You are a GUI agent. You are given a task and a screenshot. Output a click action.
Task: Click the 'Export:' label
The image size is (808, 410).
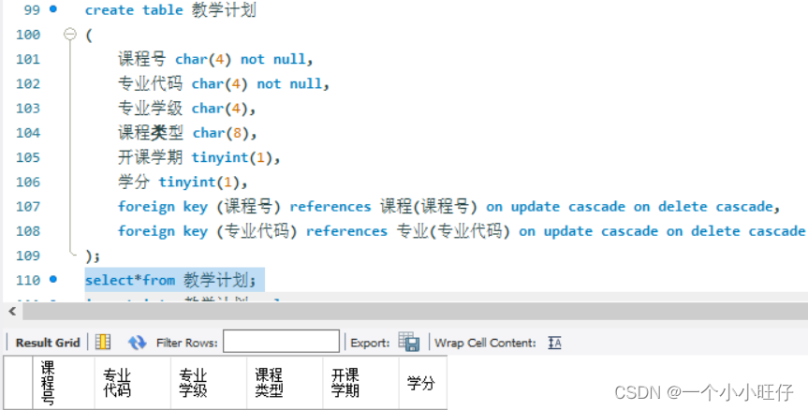(370, 343)
